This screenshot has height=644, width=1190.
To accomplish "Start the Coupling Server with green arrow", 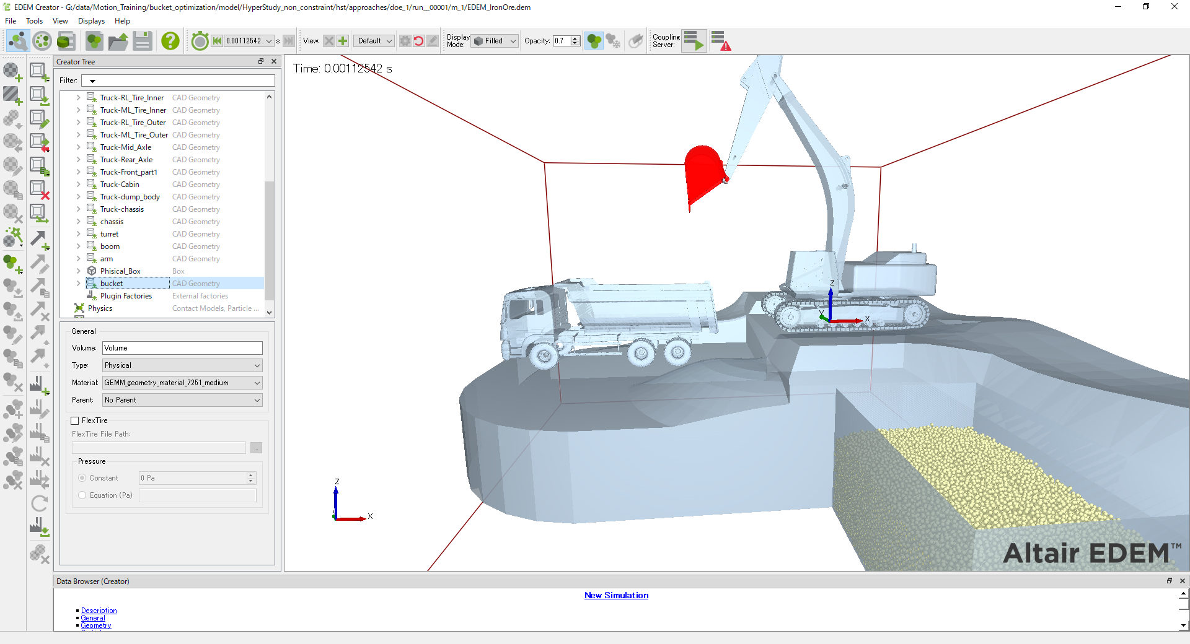I will (694, 41).
